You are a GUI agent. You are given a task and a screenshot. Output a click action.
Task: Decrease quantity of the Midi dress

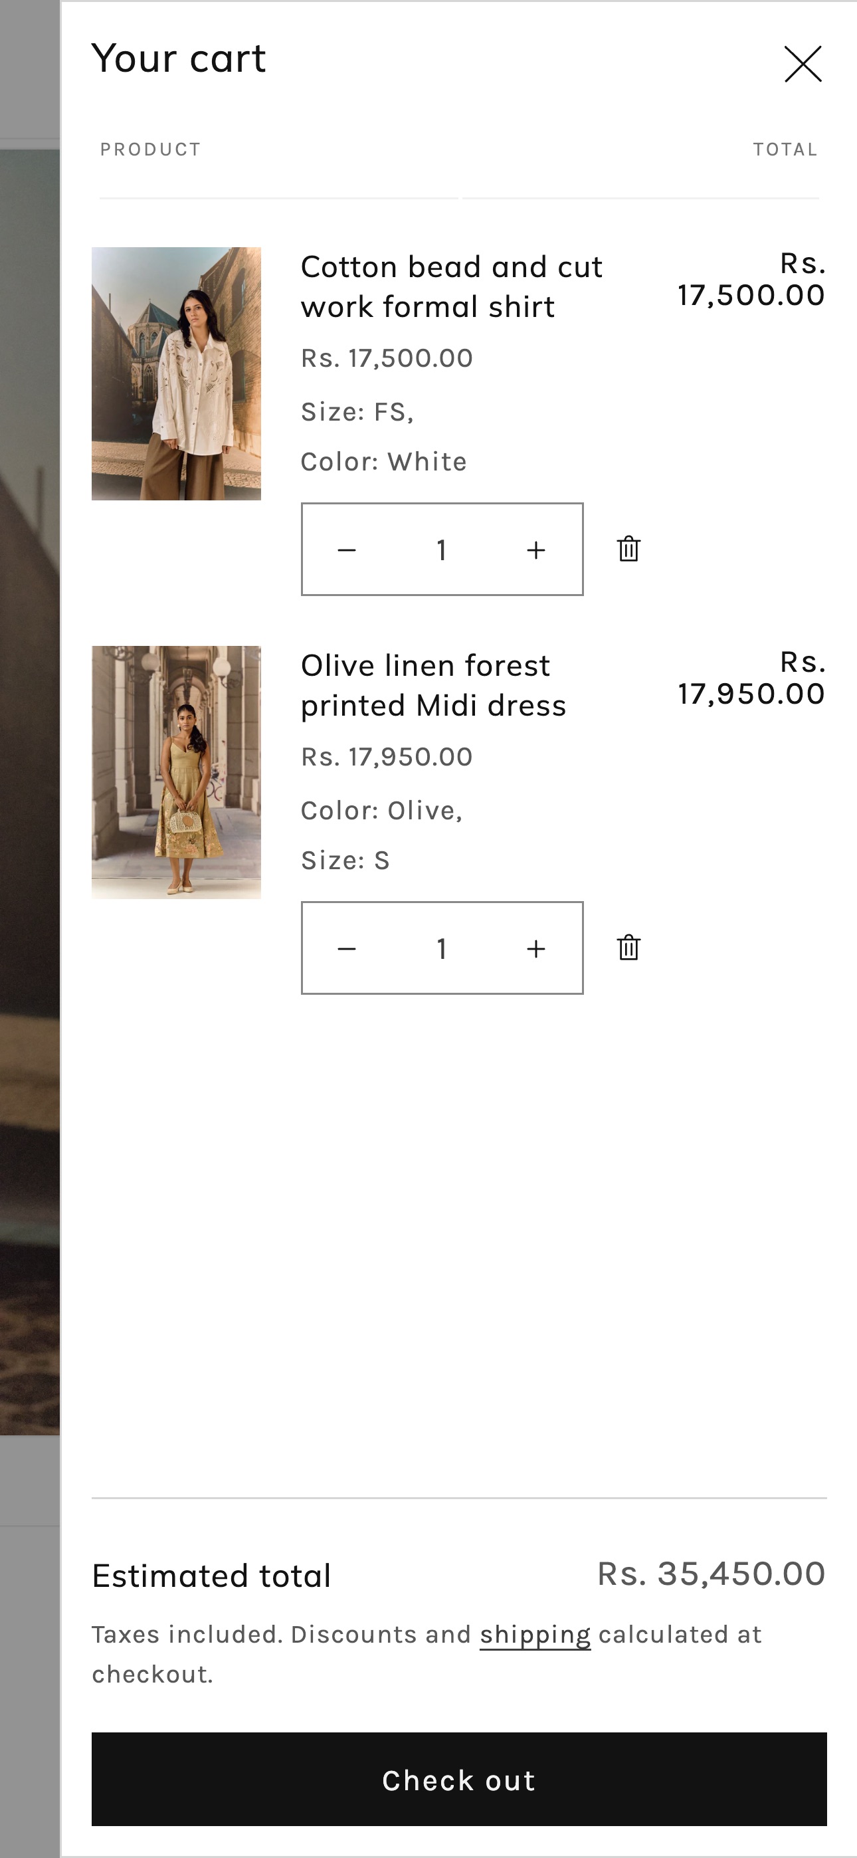tap(347, 948)
